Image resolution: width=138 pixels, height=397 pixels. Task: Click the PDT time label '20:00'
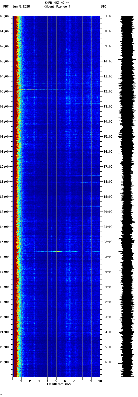click(x=4, y=317)
